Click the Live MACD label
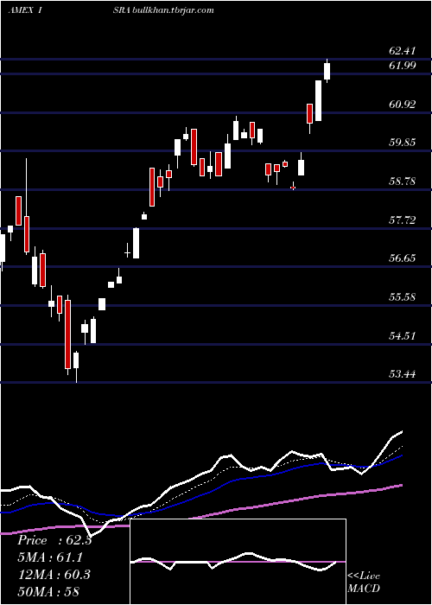The image size is (432, 605). (x=364, y=582)
